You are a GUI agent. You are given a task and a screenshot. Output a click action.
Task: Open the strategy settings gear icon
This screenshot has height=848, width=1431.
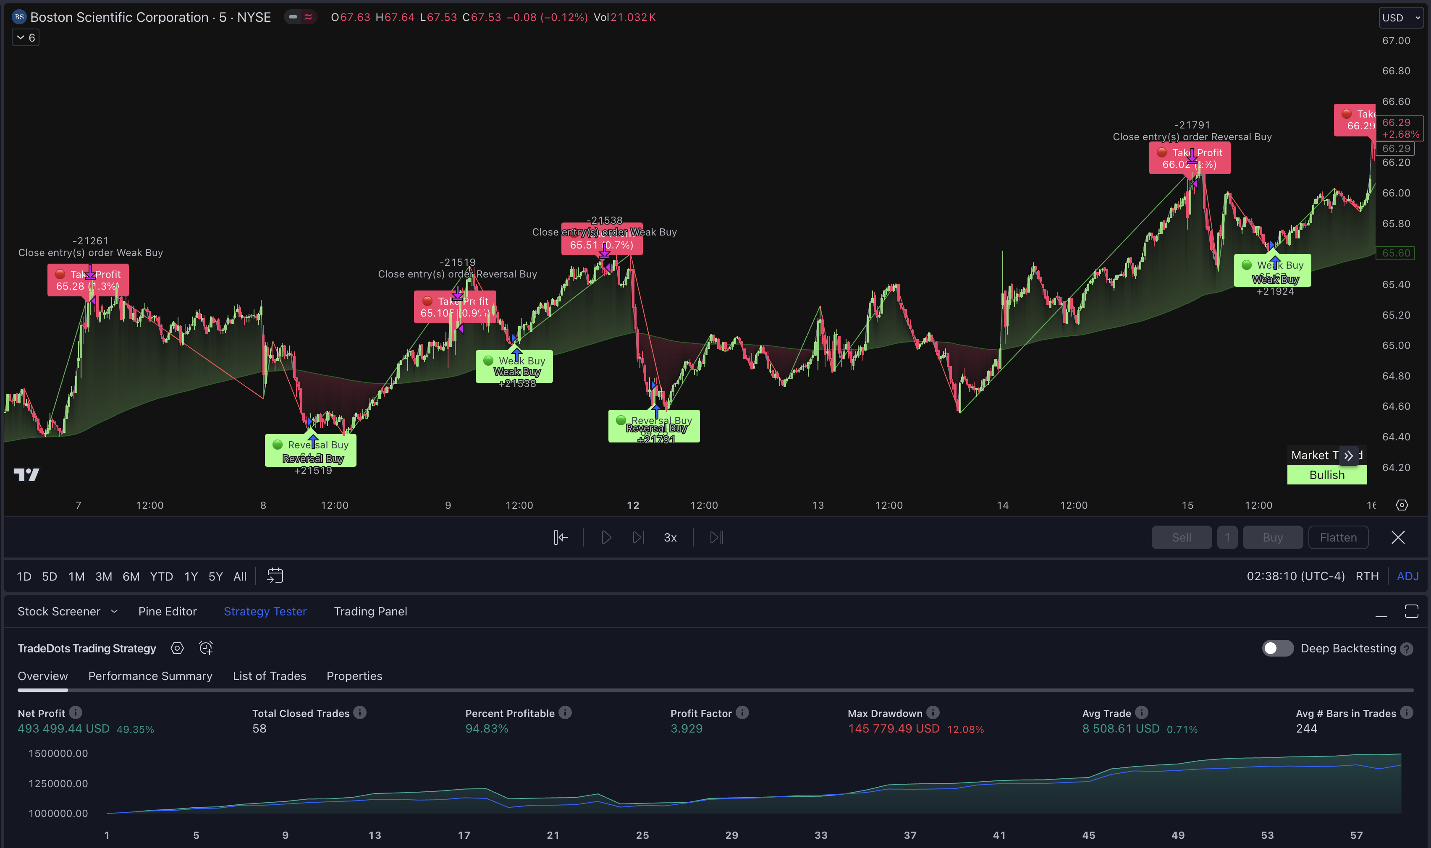pyautogui.click(x=177, y=648)
